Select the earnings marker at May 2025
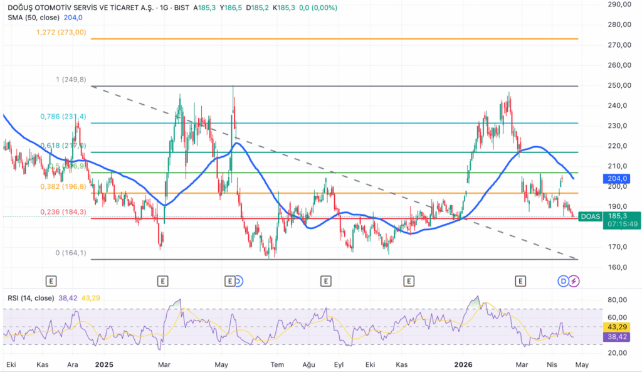The width and height of the screenshot is (642, 372). coord(230,281)
